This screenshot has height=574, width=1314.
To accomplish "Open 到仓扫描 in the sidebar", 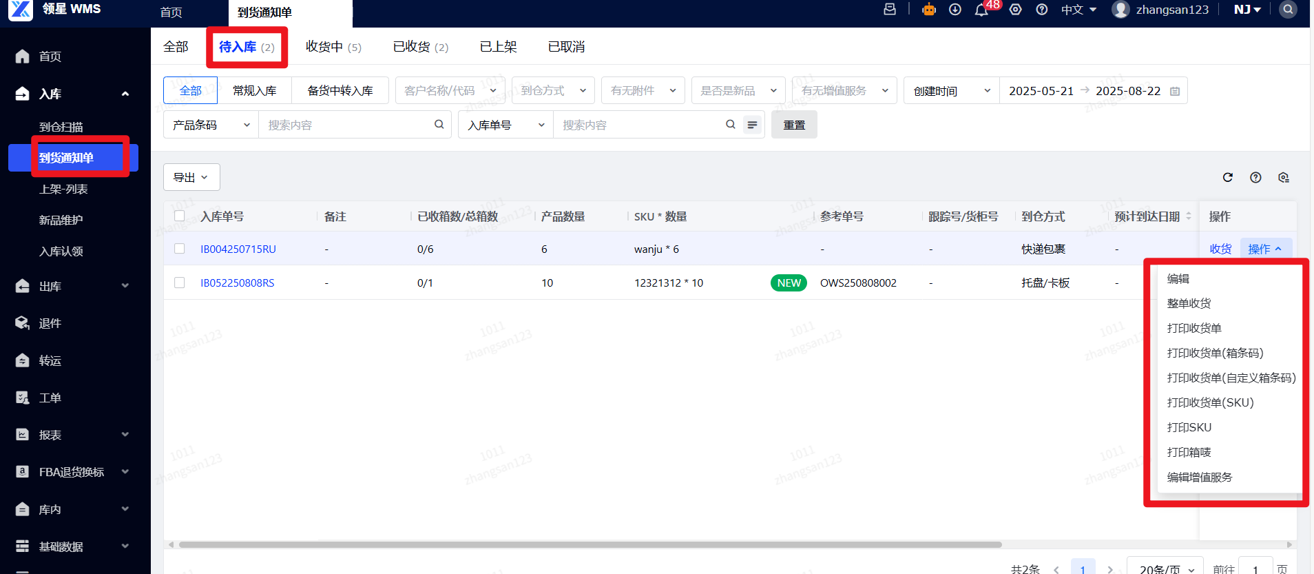I will (x=61, y=127).
